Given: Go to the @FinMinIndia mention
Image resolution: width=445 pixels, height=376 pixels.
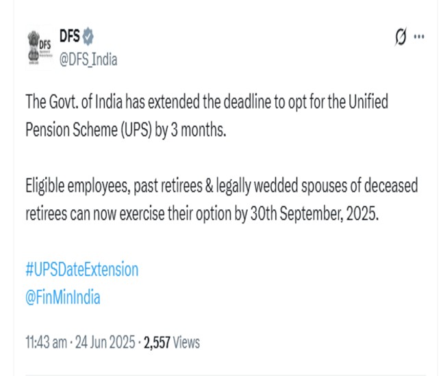Looking at the screenshot, I should pyautogui.click(x=62, y=298).
